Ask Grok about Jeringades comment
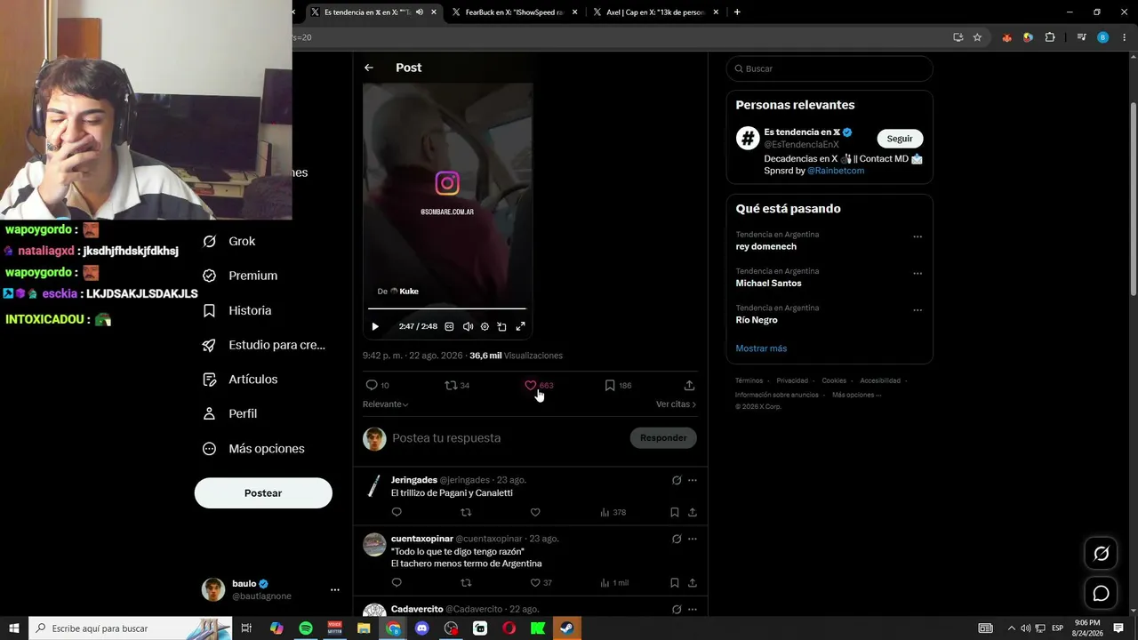Image resolution: width=1138 pixels, height=640 pixels. [x=677, y=480]
